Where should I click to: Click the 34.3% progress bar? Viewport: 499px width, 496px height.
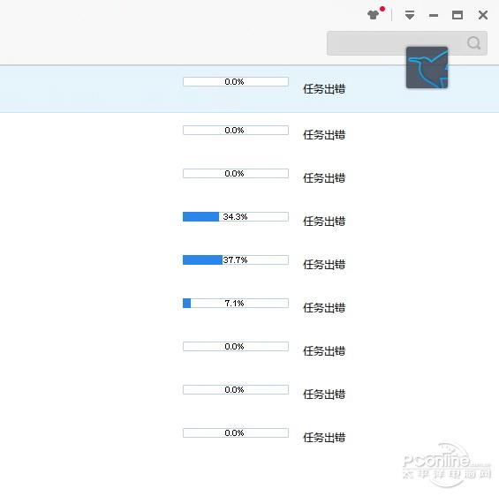[236, 217]
